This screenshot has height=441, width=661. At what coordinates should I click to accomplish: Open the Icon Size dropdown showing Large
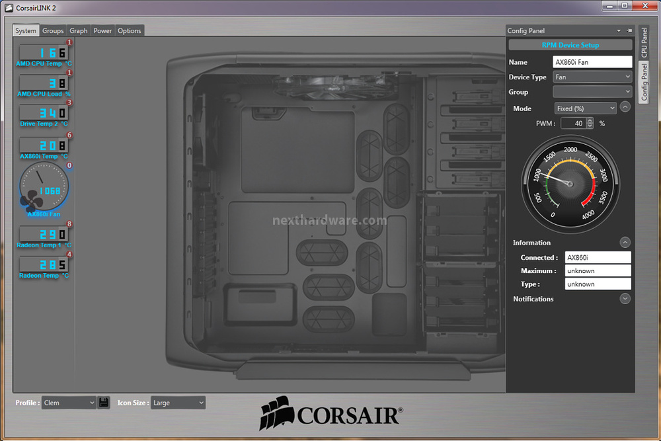[x=178, y=403]
